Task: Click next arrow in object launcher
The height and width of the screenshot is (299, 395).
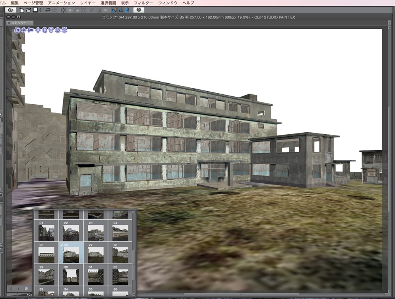Action: [x=18, y=288]
